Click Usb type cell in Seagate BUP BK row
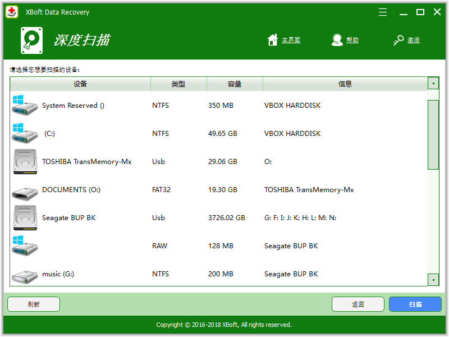The image size is (449, 337). click(158, 218)
